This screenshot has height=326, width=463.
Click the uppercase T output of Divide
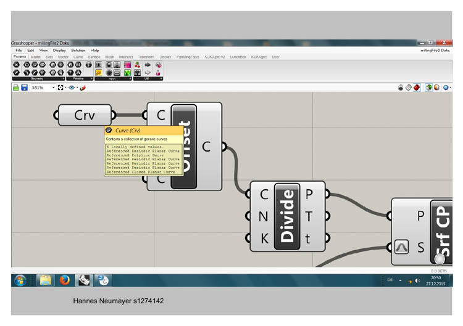tap(308, 216)
